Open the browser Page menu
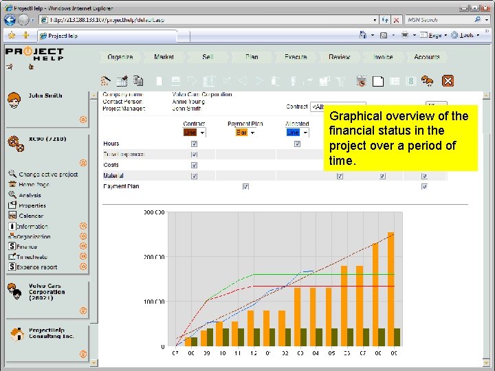495x371 pixels. 433,35
